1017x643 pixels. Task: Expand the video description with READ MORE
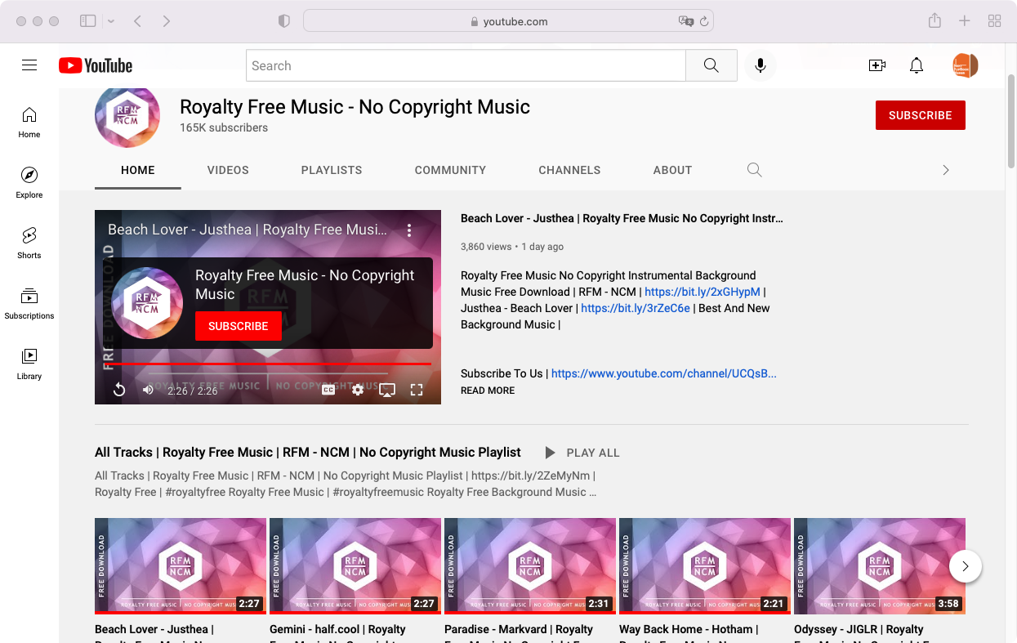coord(487,391)
